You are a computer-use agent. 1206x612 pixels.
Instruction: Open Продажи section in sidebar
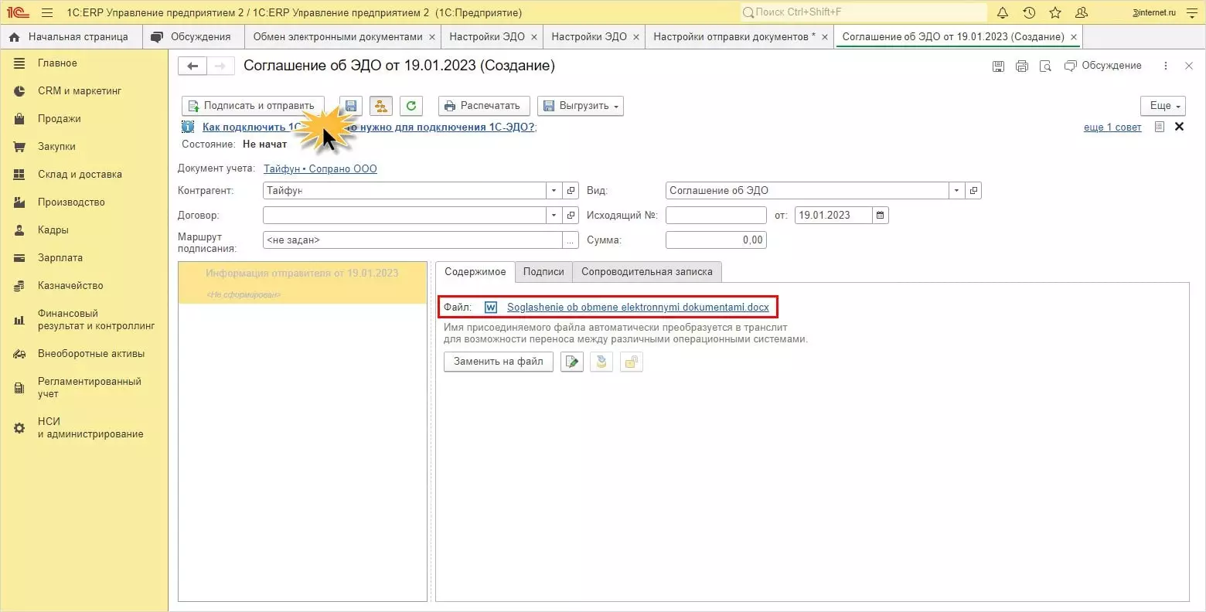click(x=60, y=119)
